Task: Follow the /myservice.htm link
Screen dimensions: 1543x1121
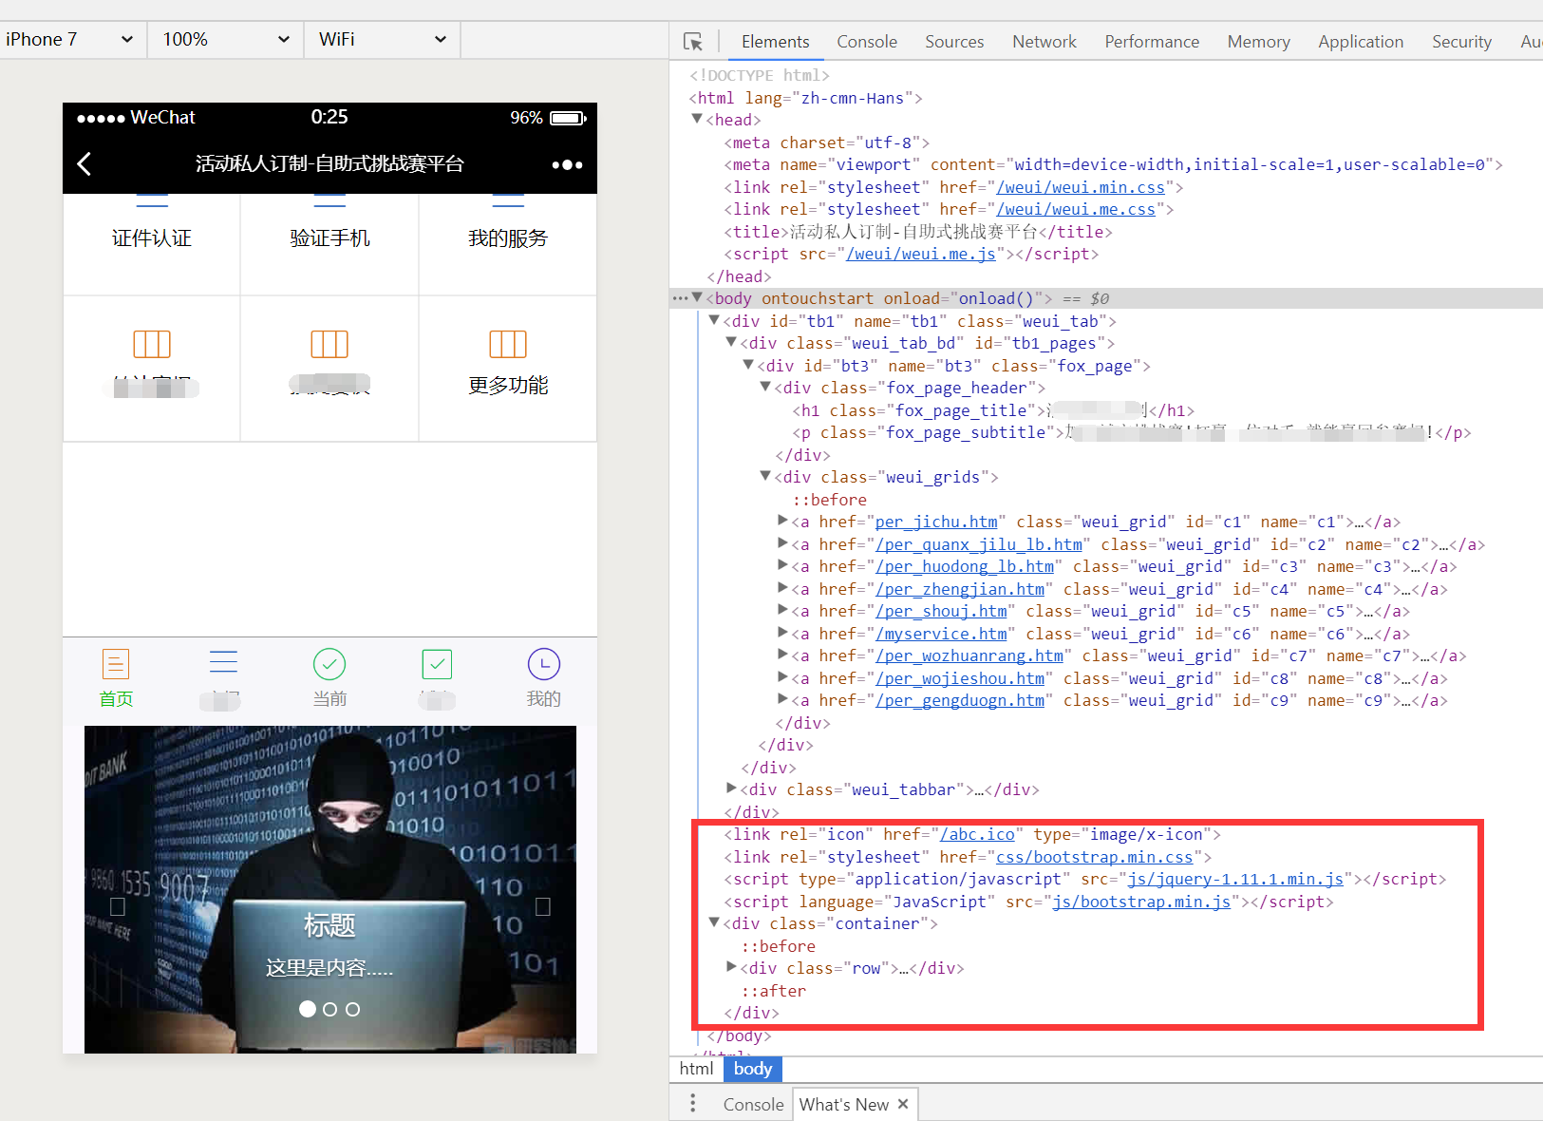Action: click(941, 634)
